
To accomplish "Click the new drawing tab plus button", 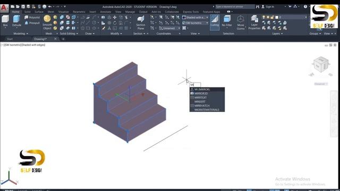I will tap(63, 39).
